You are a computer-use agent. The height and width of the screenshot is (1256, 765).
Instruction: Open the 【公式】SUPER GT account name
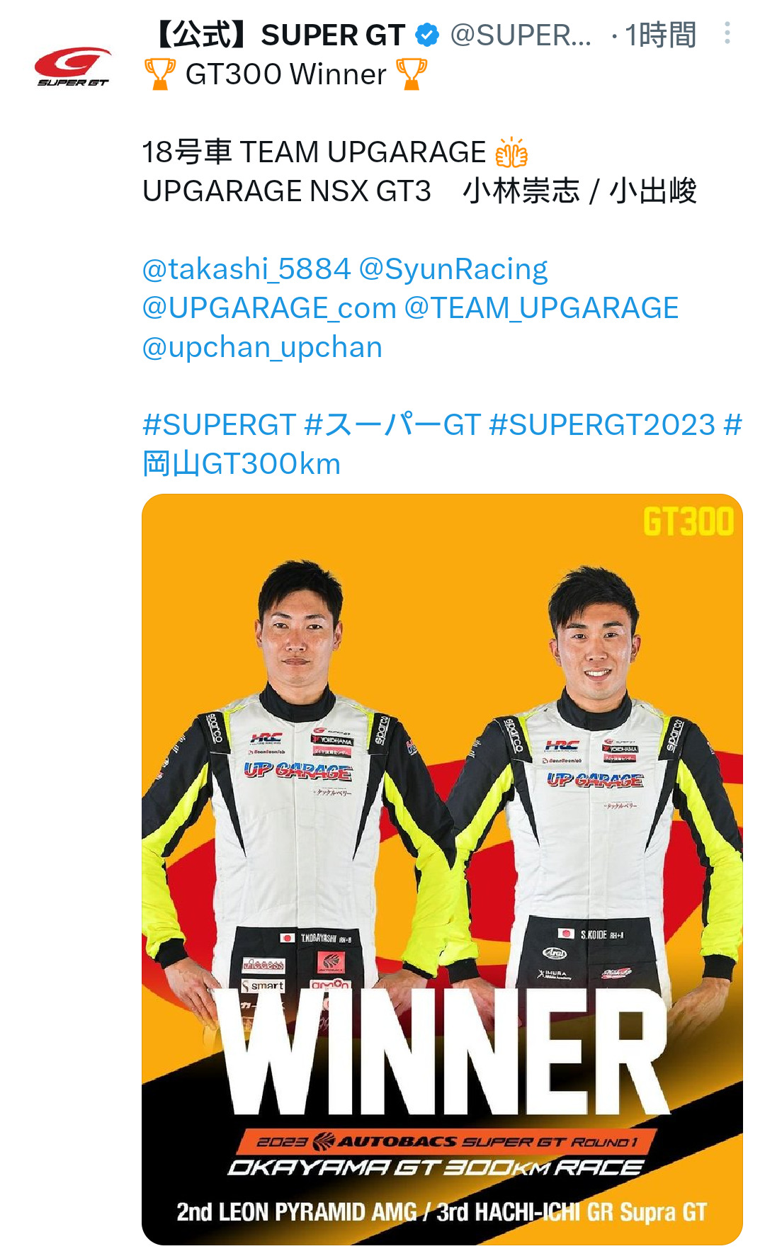click(x=278, y=35)
